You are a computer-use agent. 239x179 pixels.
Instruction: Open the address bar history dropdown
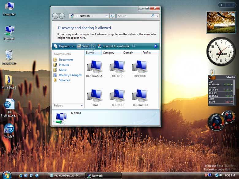[x=107, y=16]
